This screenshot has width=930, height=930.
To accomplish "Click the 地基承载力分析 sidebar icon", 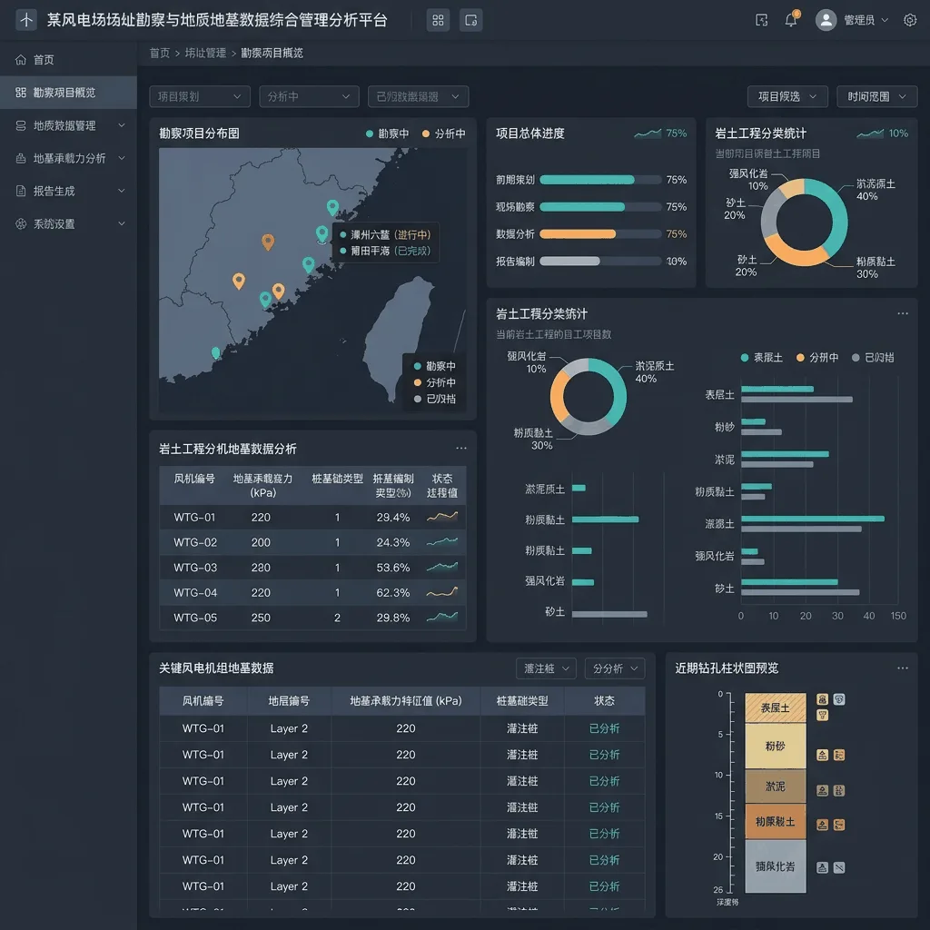I will 21,158.
